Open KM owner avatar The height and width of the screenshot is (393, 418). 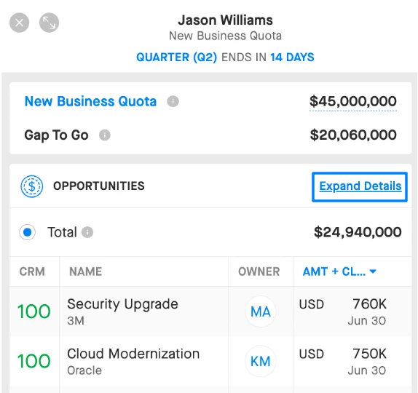[x=261, y=361]
